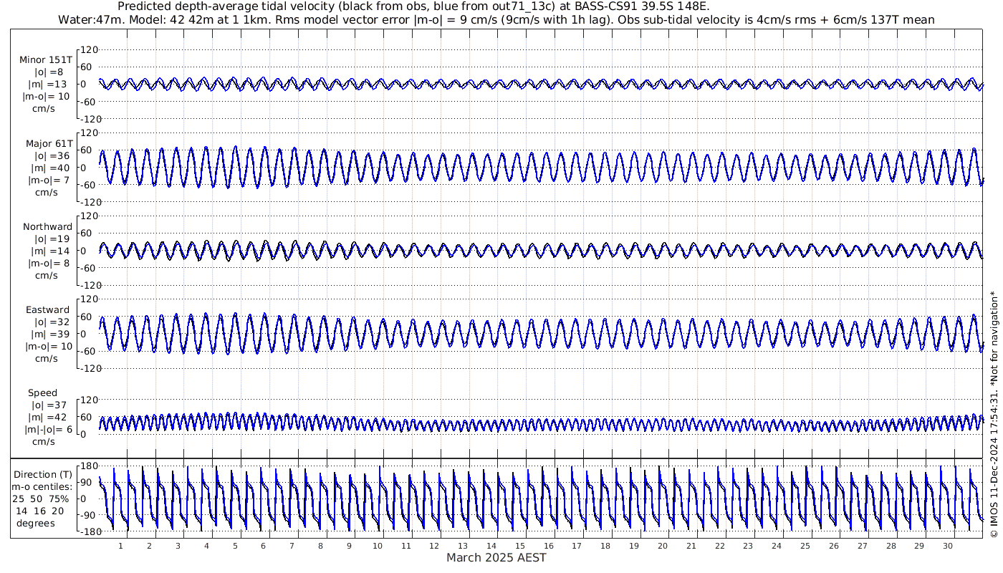Click the '-60' tick in Major panel
1003x573 pixels.
click(x=89, y=185)
